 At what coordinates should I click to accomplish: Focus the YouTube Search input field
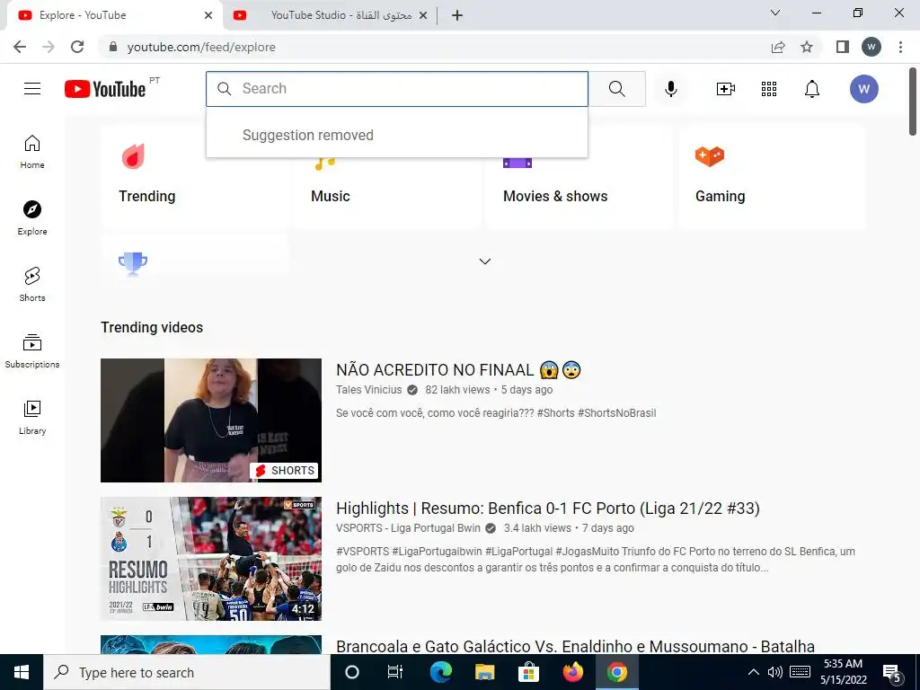point(396,89)
